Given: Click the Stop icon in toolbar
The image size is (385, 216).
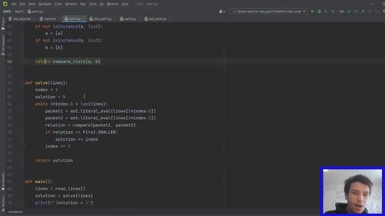Looking at the screenshot, I should [x=333, y=11].
